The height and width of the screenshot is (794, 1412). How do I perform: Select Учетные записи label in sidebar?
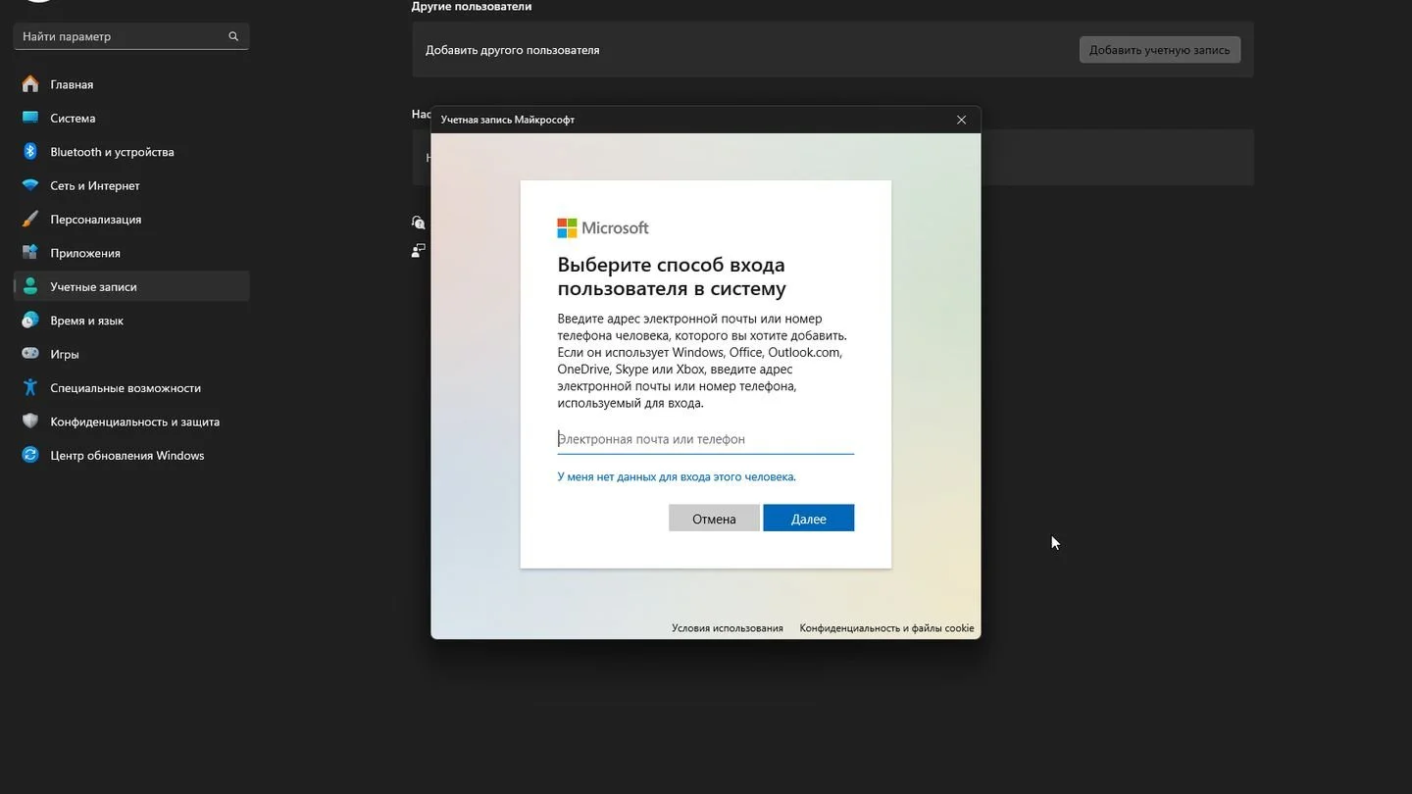tap(93, 287)
